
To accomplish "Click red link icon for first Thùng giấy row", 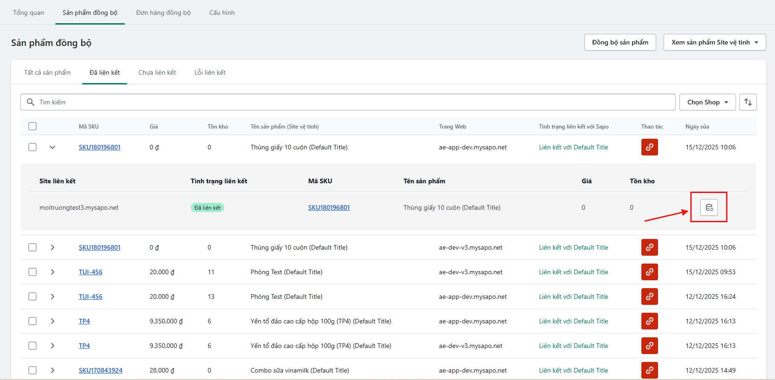I will coord(649,147).
